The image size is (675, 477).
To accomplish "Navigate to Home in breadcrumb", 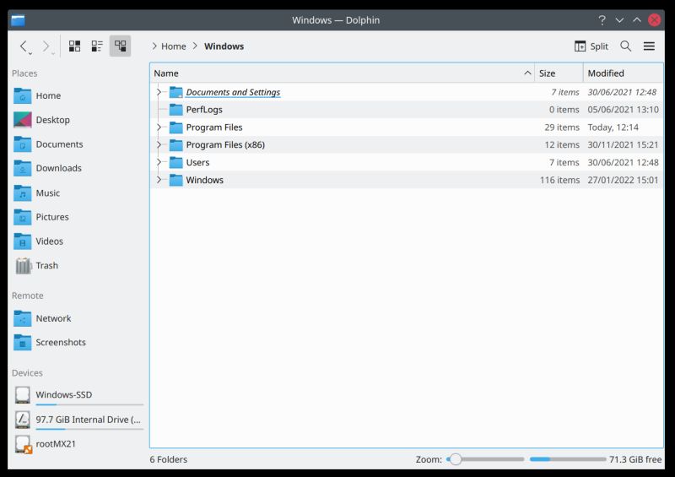I will 173,46.
